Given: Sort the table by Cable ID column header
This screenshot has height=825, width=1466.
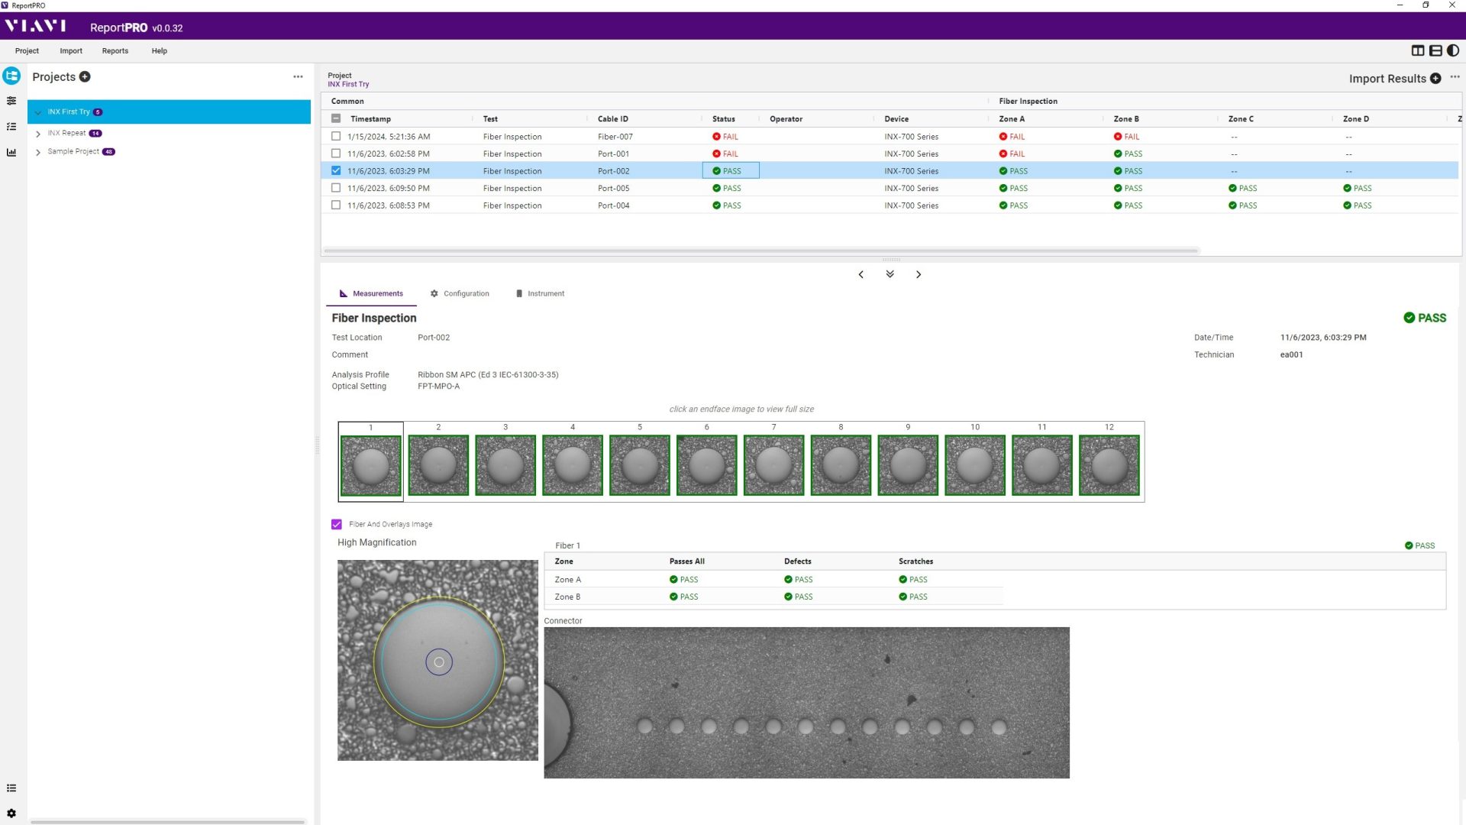Looking at the screenshot, I should (x=613, y=119).
